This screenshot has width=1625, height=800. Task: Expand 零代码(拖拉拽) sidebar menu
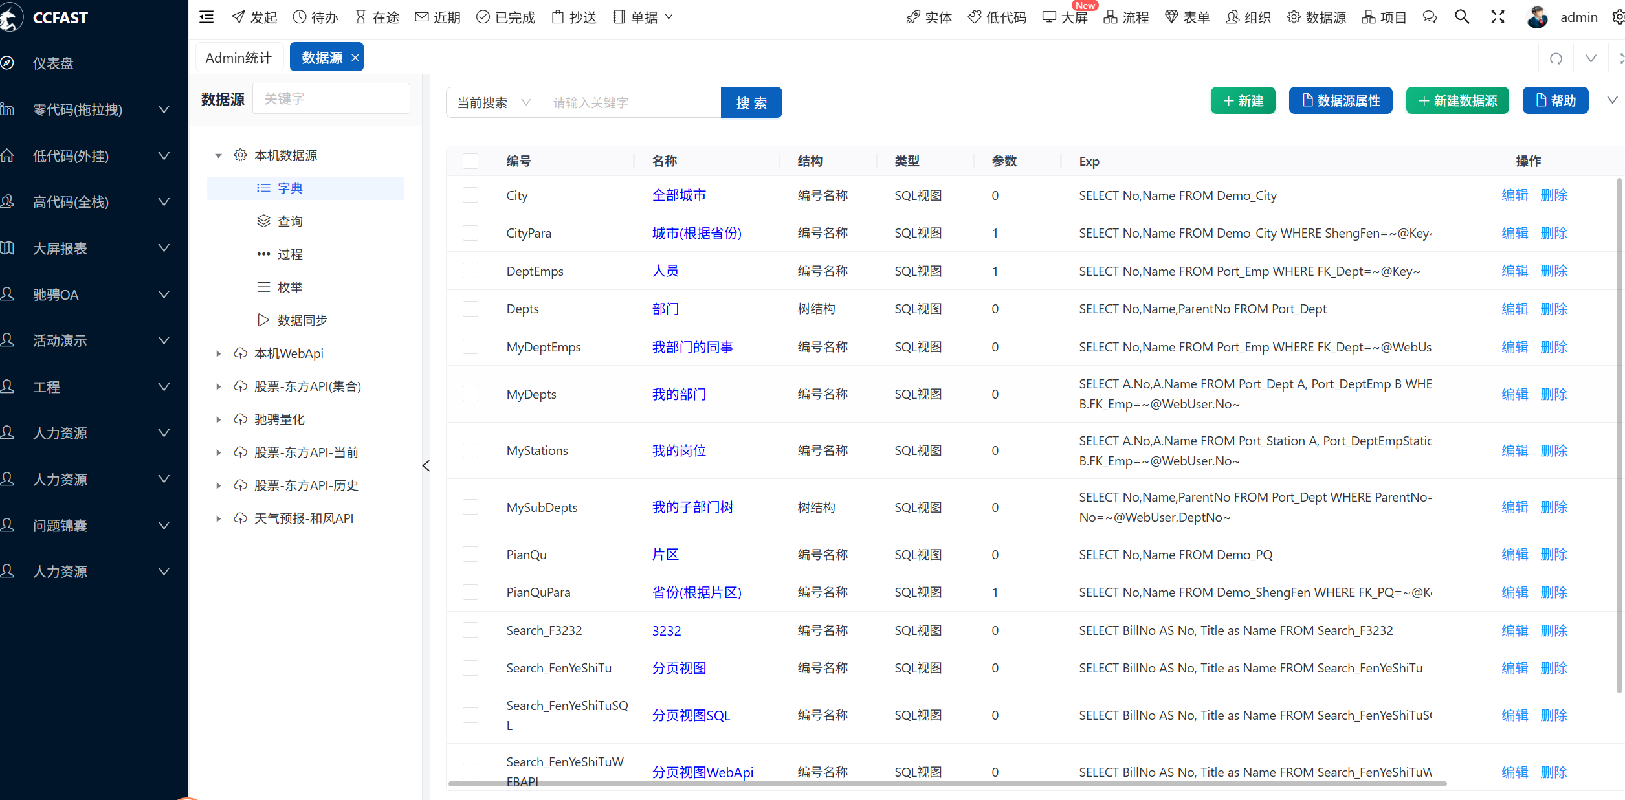[94, 109]
